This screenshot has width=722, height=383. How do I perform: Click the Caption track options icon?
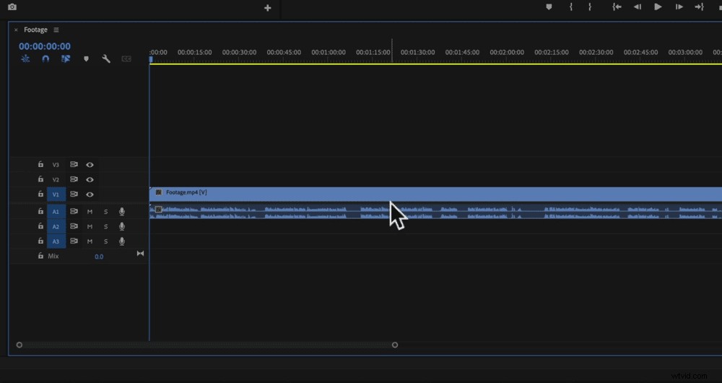[x=126, y=59]
